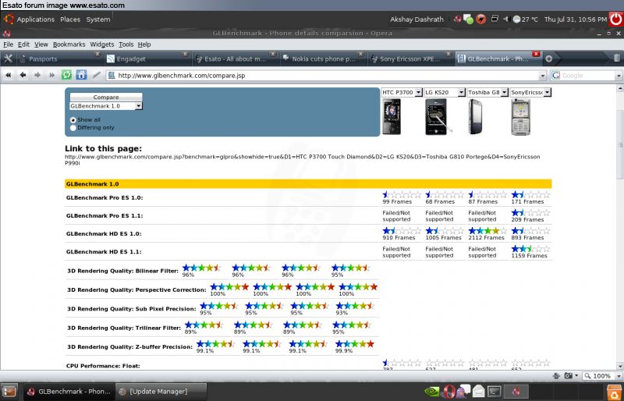Click the Opera icon in bottom tray
624x401 pixels.
click(449, 392)
